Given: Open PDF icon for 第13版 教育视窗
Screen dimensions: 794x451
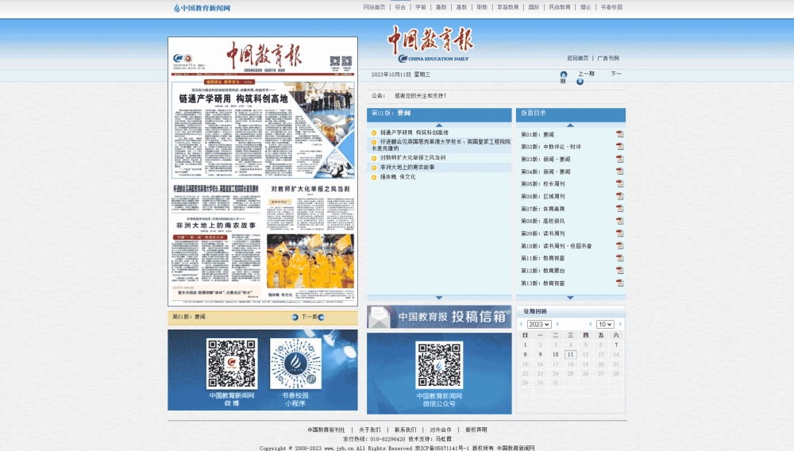Looking at the screenshot, I should click(x=619, y=283).
